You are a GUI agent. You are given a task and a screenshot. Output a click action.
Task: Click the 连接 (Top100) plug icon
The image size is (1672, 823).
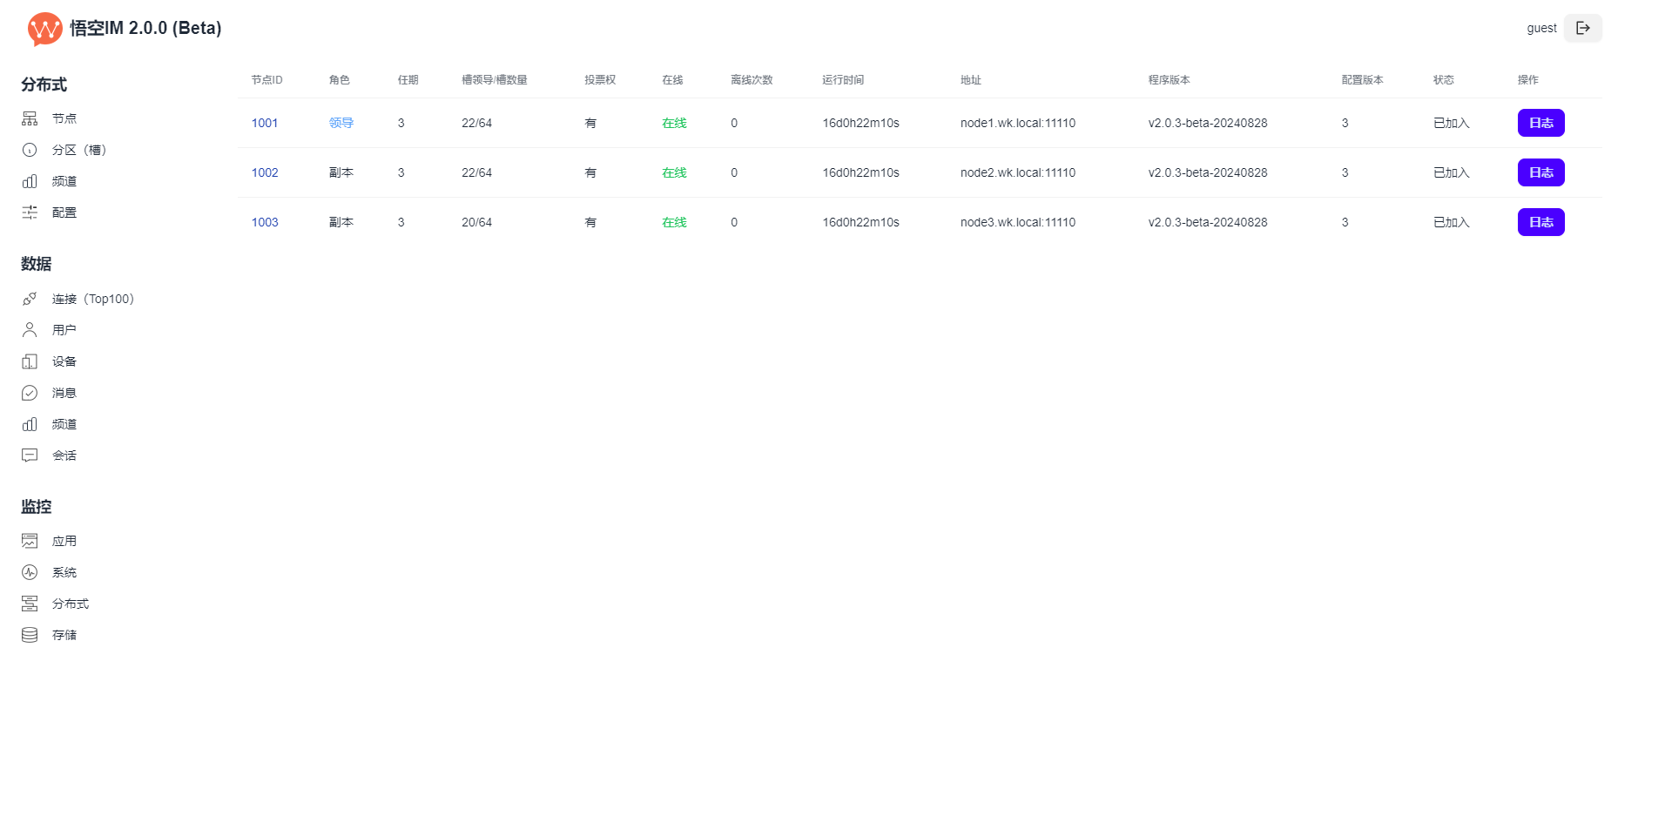coord(30,299)
